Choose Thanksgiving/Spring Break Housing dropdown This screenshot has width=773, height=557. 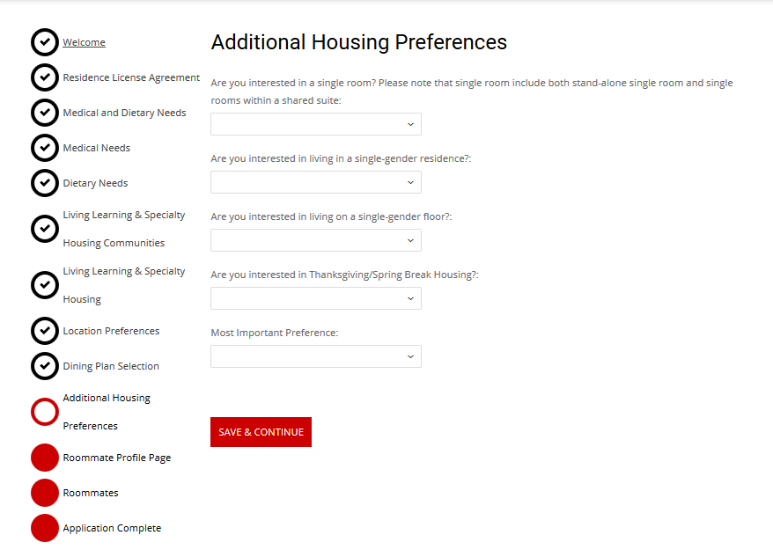[x=316, y=298]
